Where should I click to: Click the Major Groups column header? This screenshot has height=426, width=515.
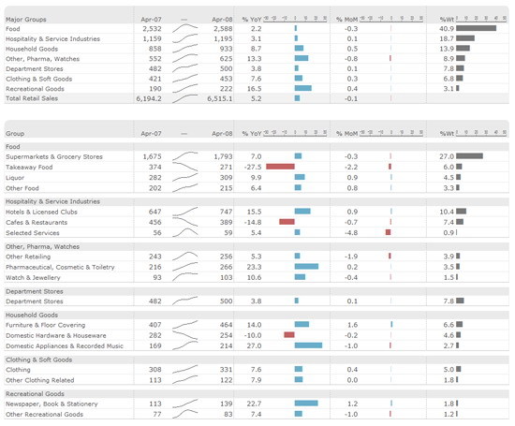pyautogui.click(x=26, y=20)
